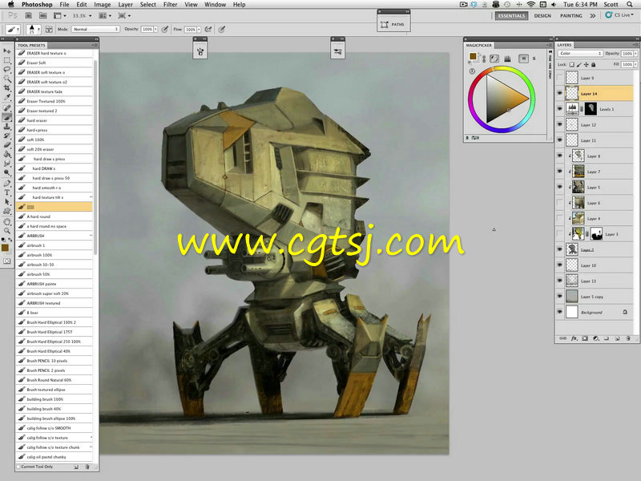Select the Type tool

[7, 192]
